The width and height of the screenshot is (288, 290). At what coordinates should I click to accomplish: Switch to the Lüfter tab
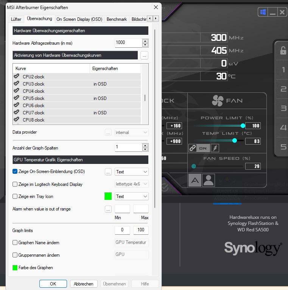coord(16,19)
